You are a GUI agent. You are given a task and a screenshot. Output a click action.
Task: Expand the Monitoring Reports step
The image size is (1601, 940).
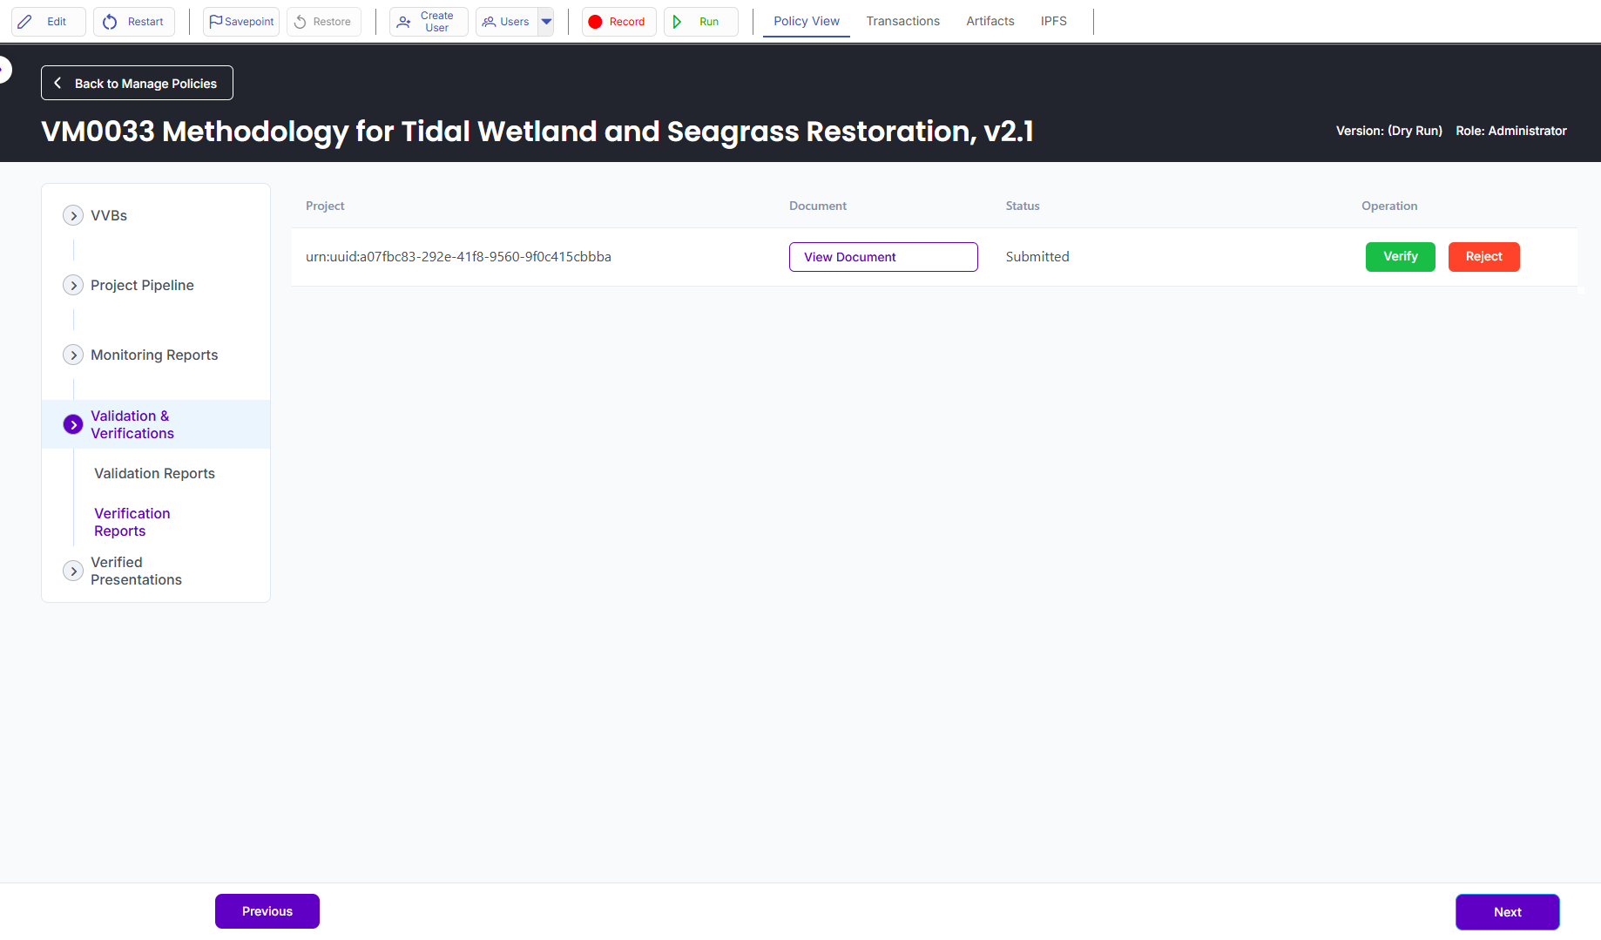click(x=73, y=355)
